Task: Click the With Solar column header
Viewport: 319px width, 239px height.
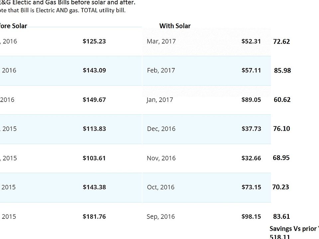Action: [175, 26]
